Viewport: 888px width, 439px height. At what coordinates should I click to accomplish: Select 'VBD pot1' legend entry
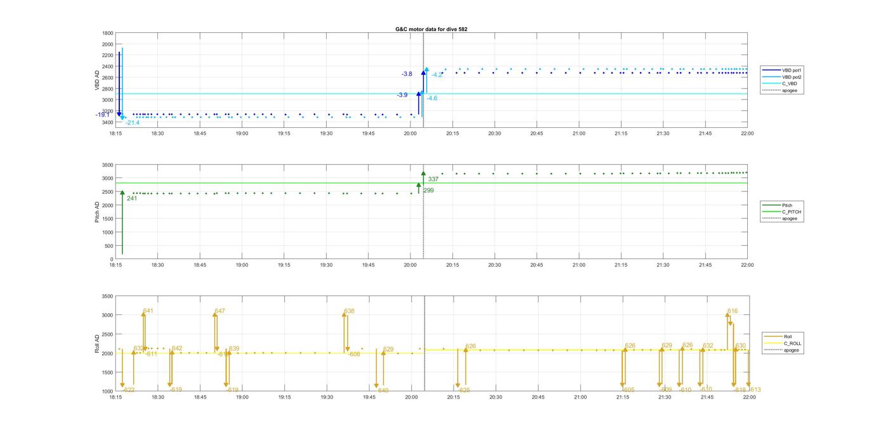(x=792, y=70)
